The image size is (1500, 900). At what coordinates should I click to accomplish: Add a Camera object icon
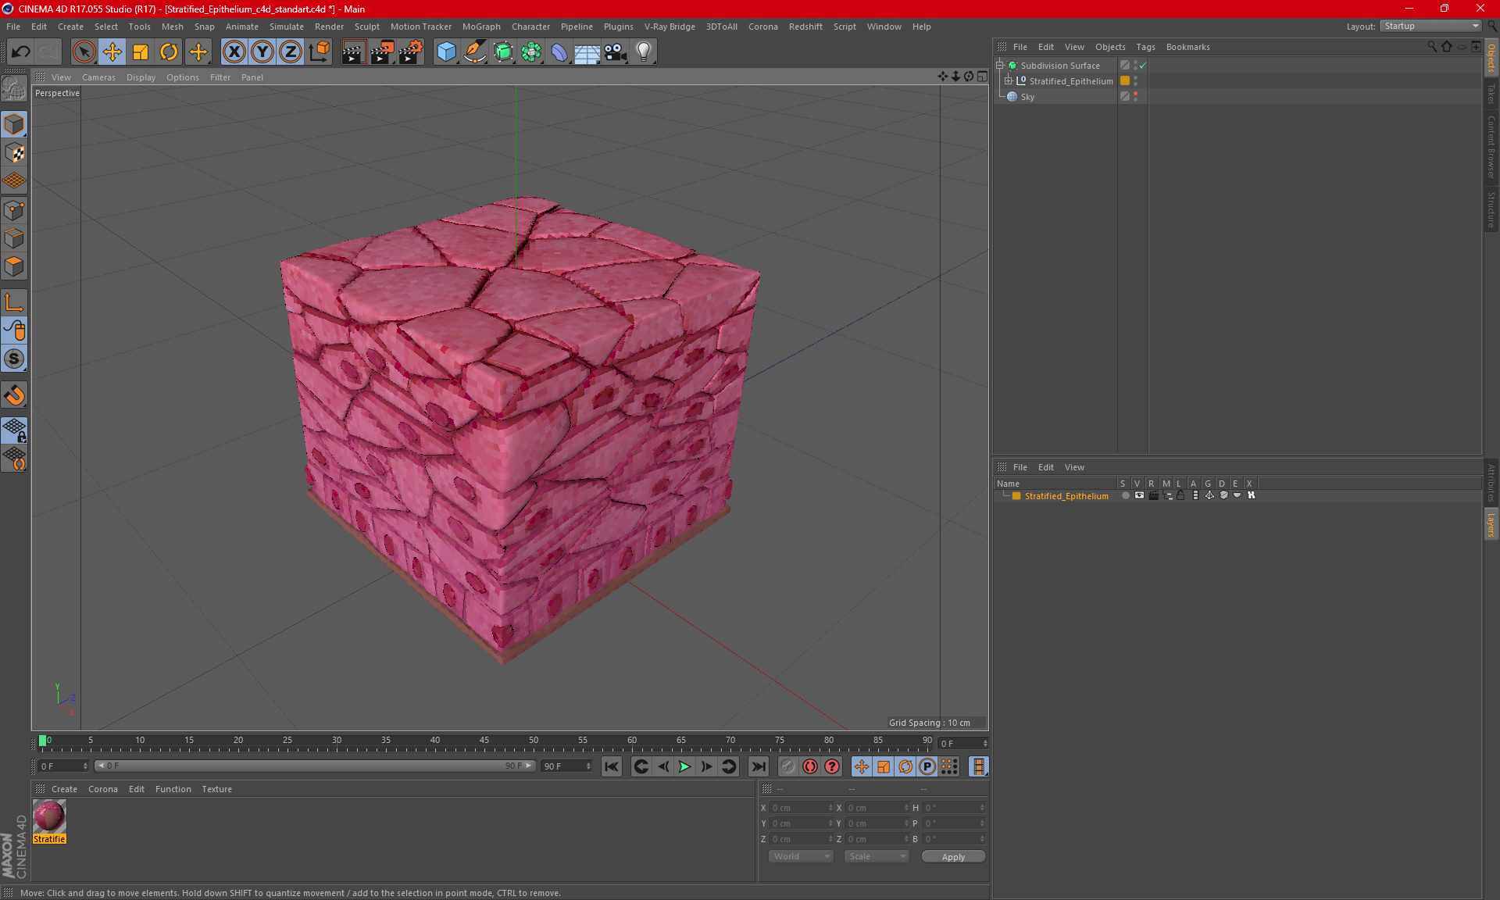coord(616,52)
